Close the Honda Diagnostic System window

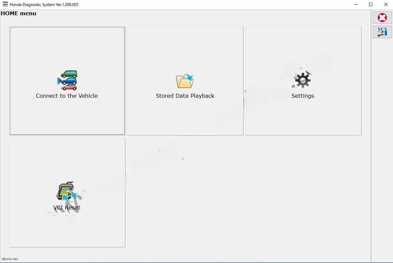[x=386, y=5]
